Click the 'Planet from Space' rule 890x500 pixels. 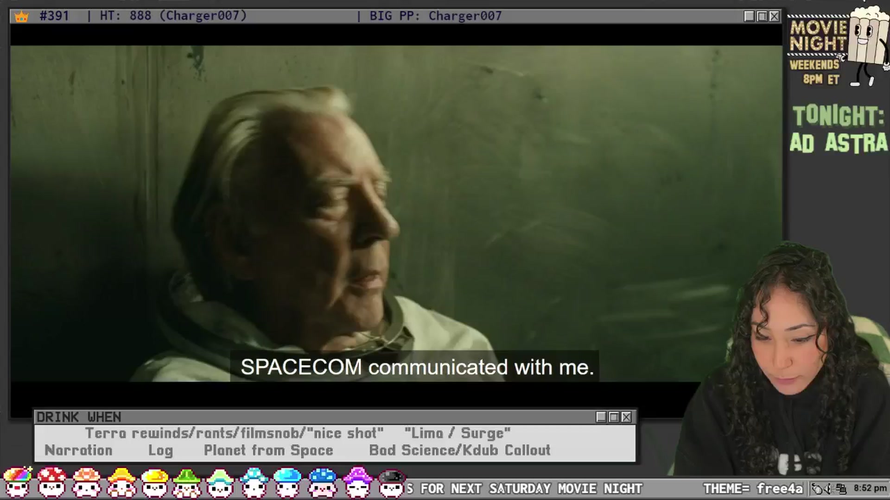(x=268, y=450)
